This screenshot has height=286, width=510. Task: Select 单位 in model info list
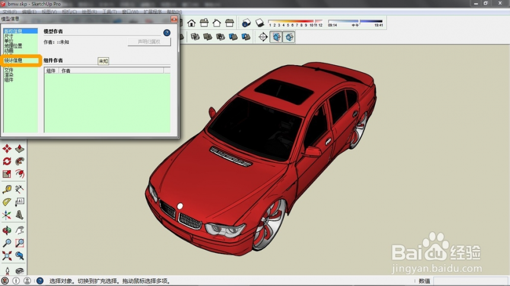(9, 41)
